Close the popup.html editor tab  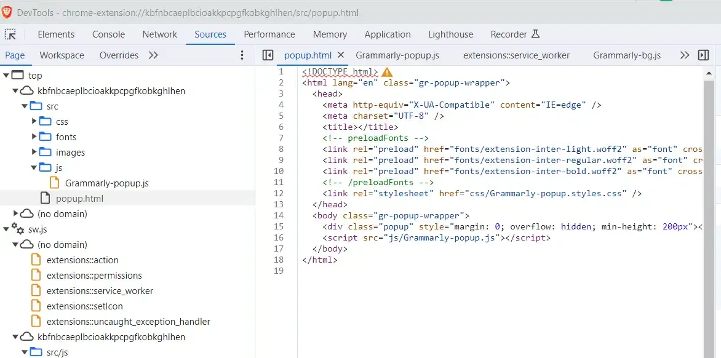pyautogui.click(x=341, y=55)
